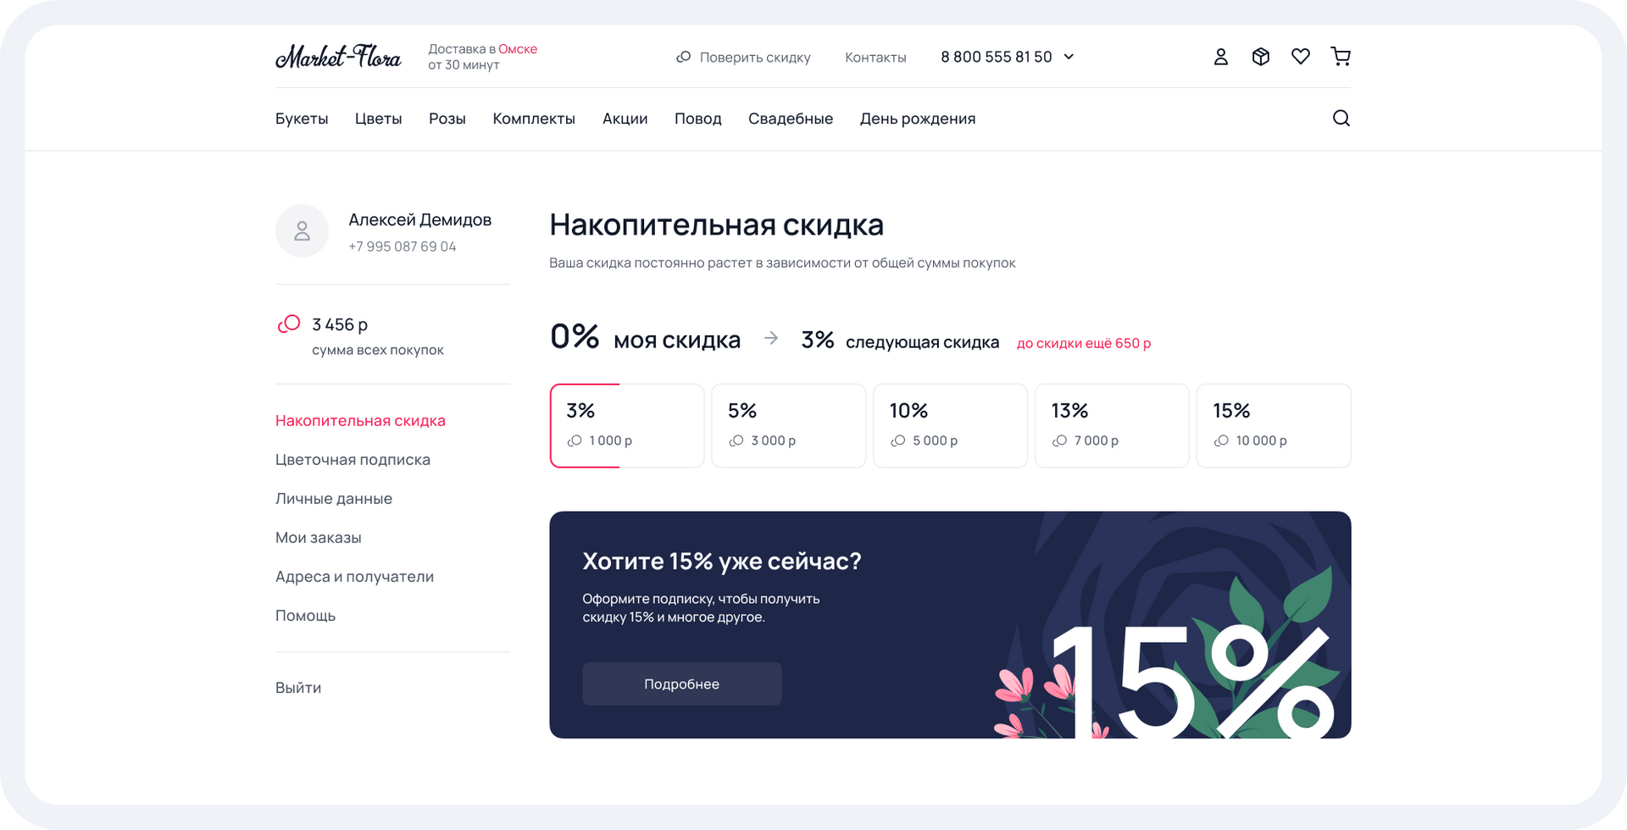The image size is (1627, 830).
Task: Select Накопительная скидка in sidebar
Action: tap(360, 421)
